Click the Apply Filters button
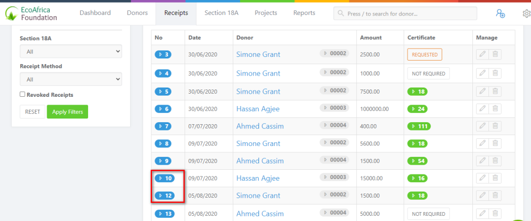This screenshot has height=221, width=531. point(67,112)
